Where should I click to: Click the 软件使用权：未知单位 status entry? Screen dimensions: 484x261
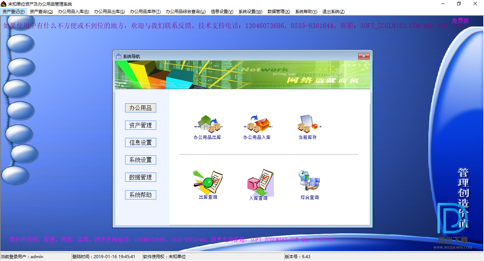point(164,257)
